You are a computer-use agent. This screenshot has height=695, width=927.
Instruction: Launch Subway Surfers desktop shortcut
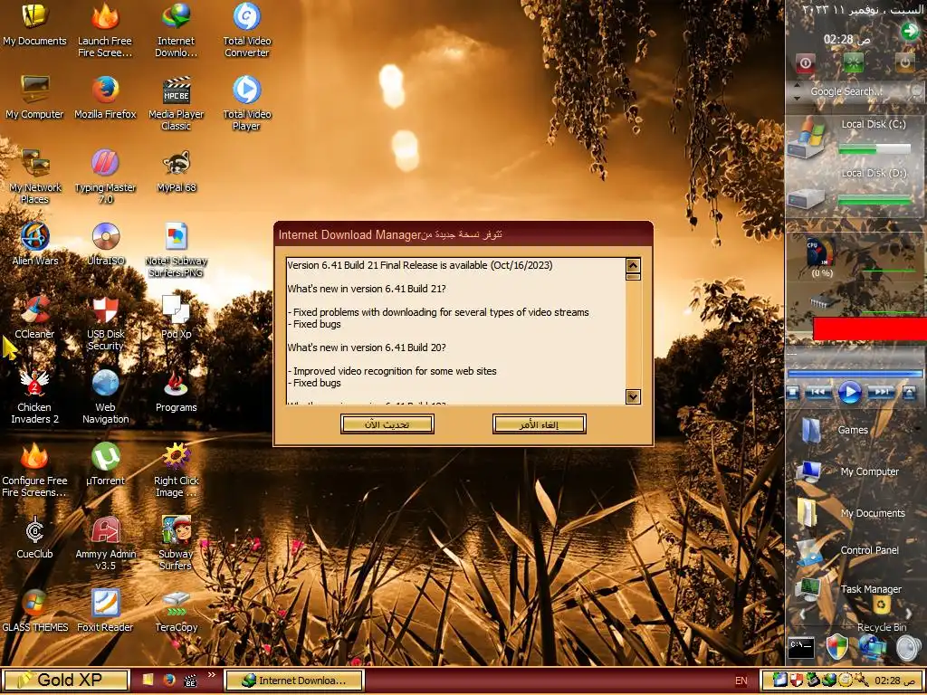(177, 544)
